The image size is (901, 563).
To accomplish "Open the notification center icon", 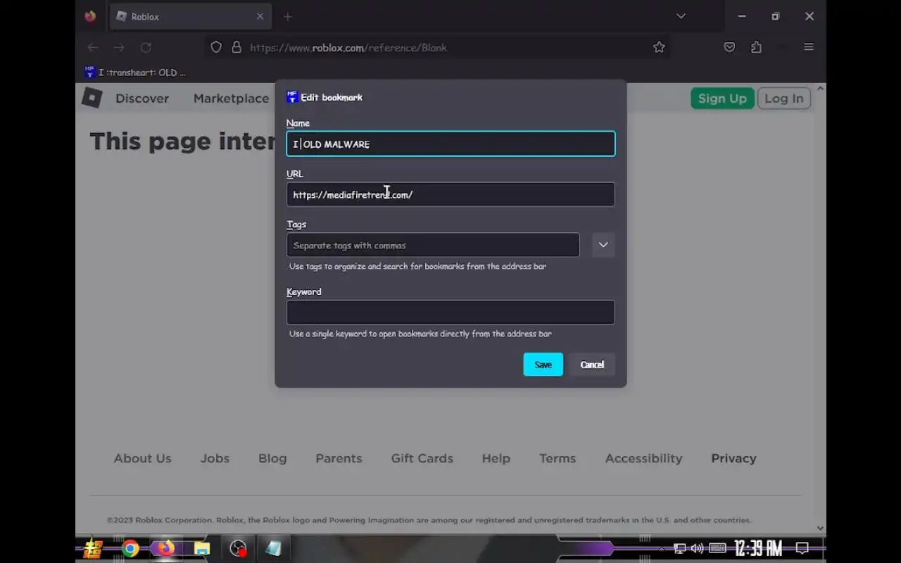I will pyautogui.click(x=802, y=549).
